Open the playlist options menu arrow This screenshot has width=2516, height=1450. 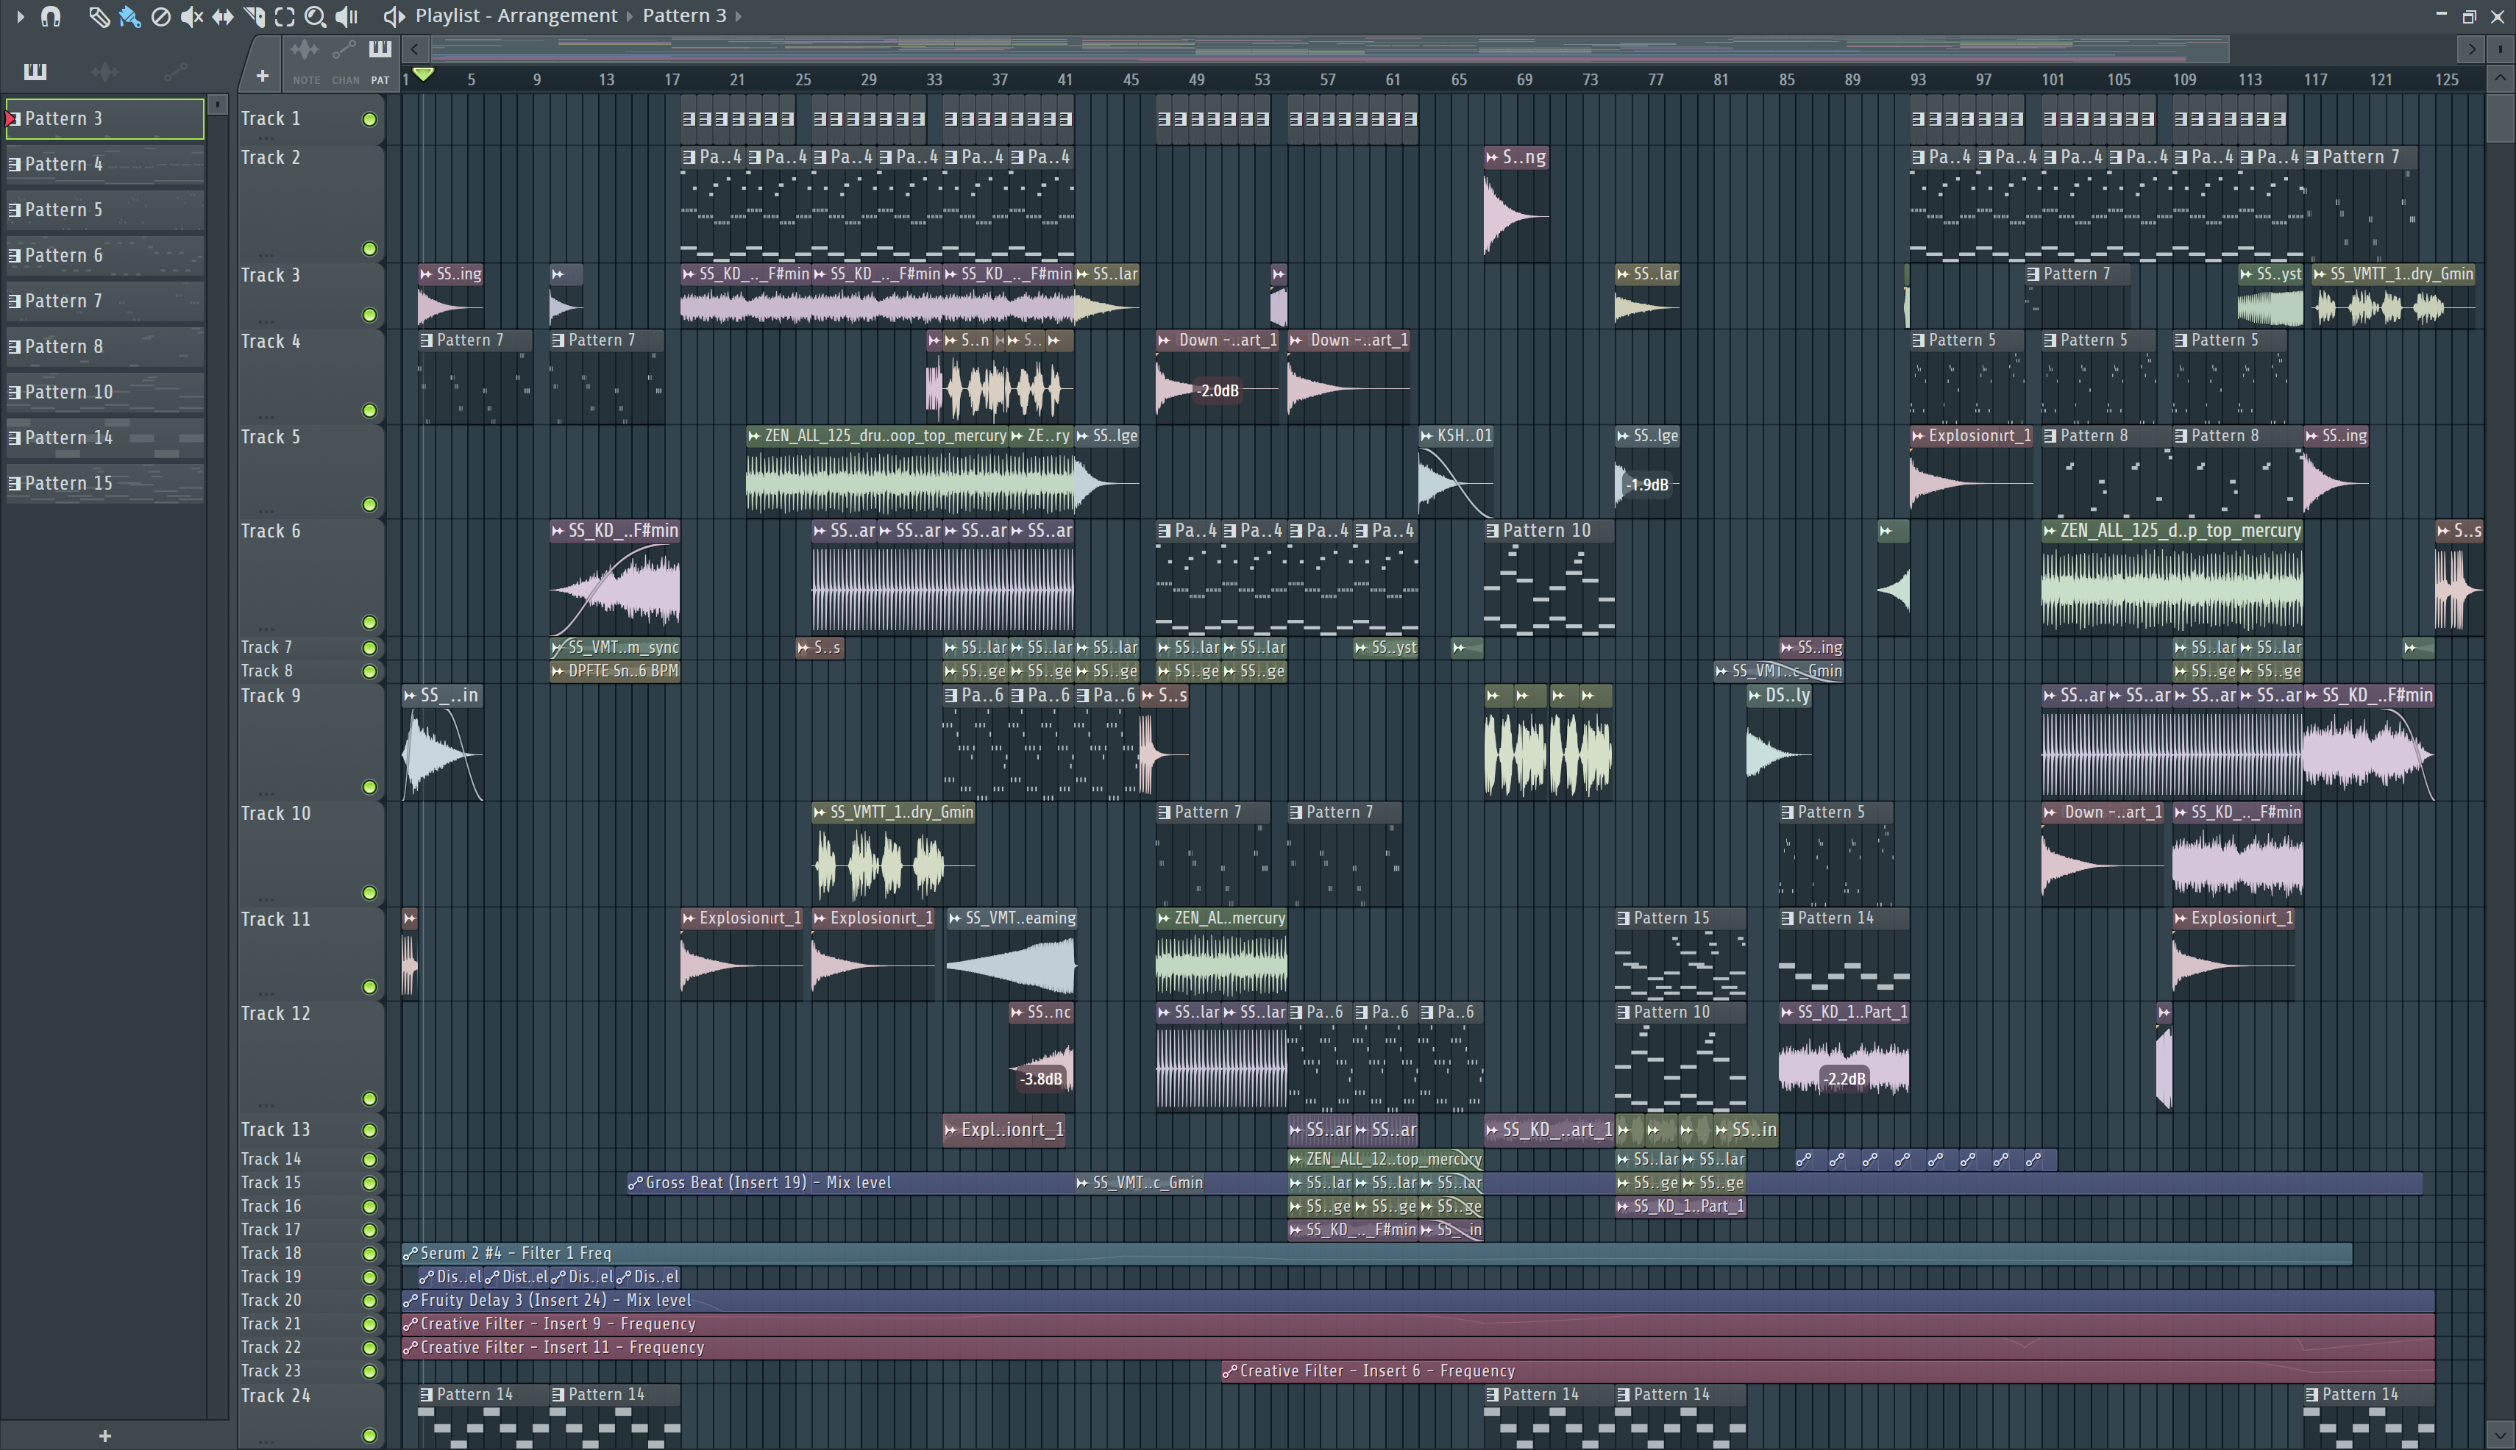[20, 16]
